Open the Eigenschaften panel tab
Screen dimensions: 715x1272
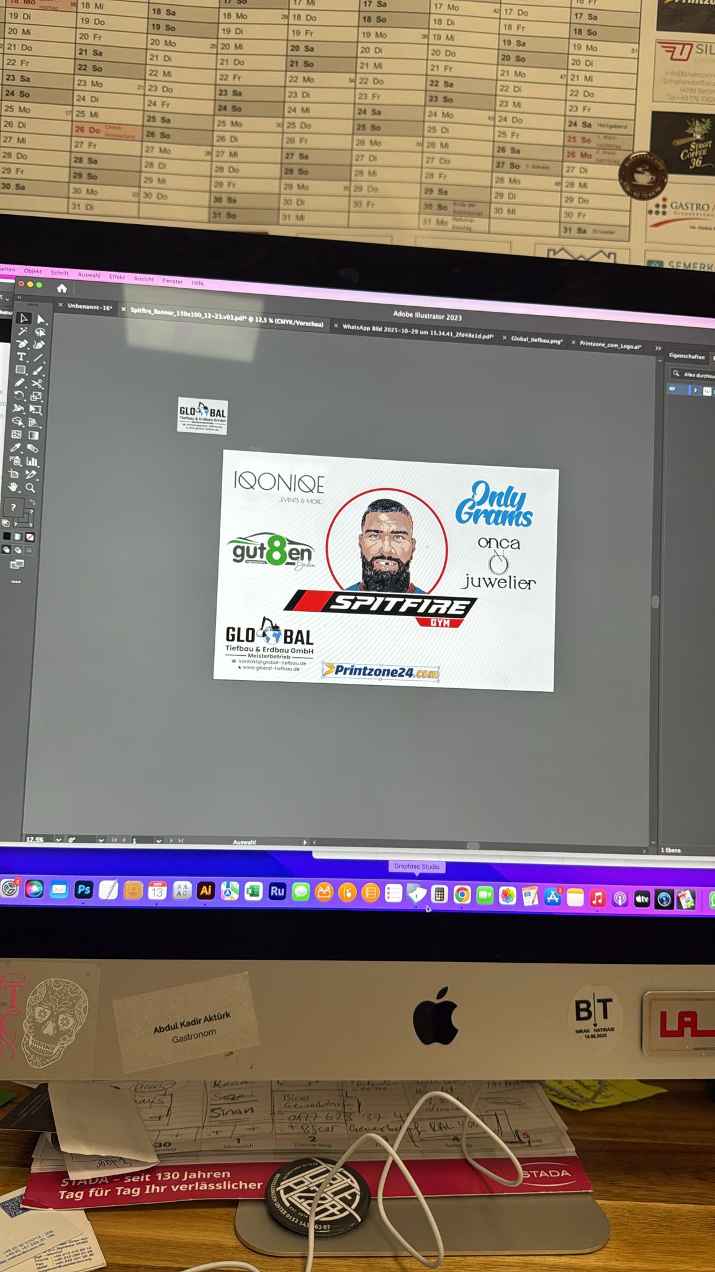686,356
